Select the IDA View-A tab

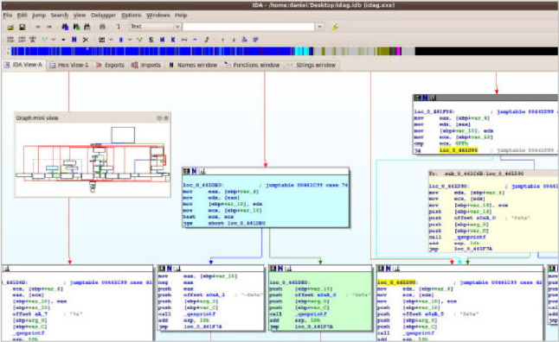23,65
